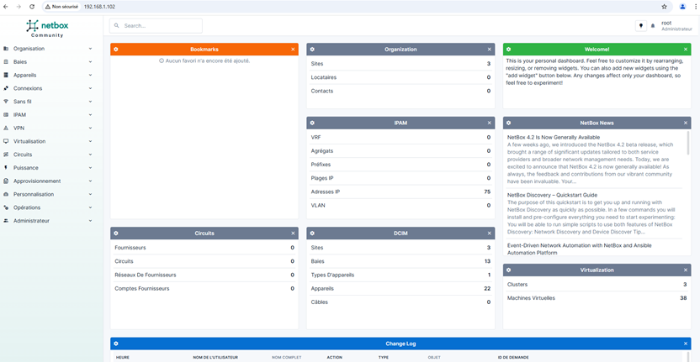Expand the Appareils sidebar menu

[47, 75]
